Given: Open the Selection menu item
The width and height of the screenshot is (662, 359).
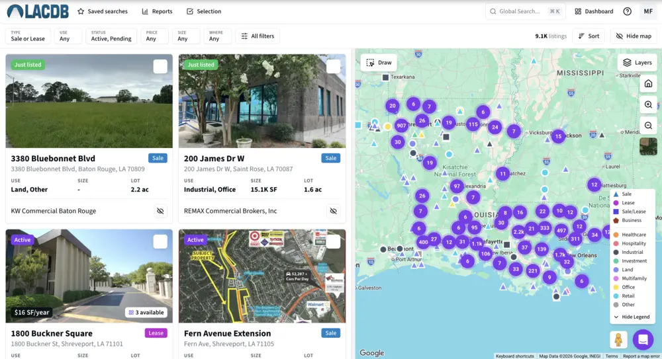Looking at the screenshot, I should coord(204,11).
